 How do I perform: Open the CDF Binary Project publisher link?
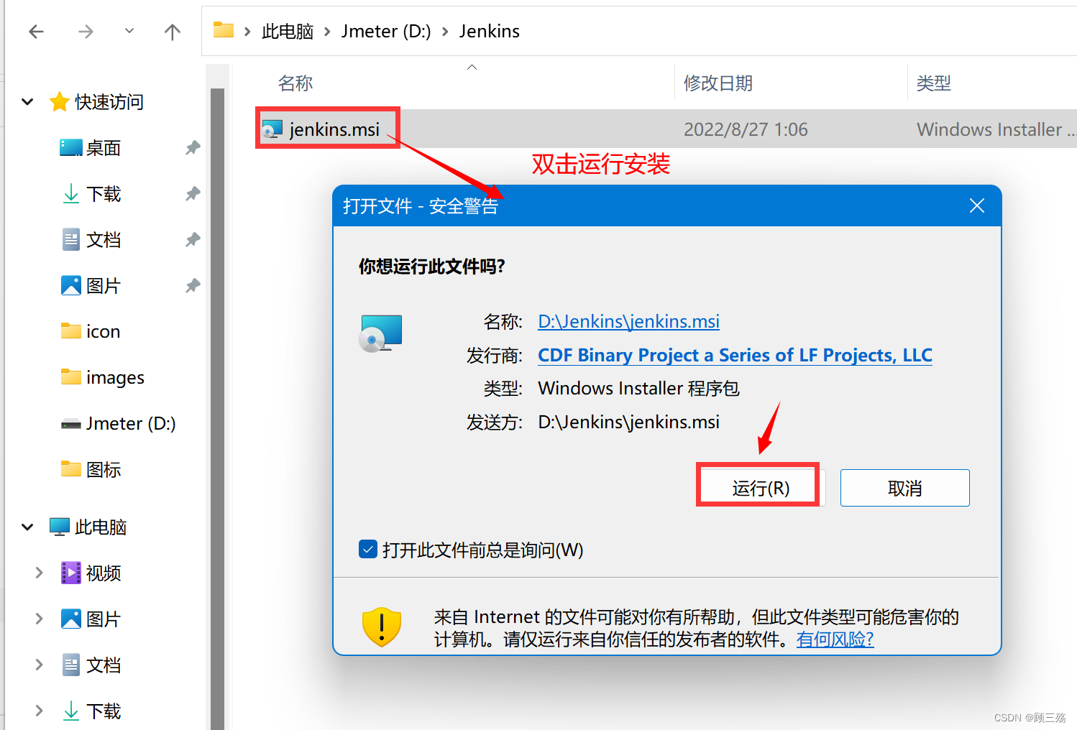734,355
